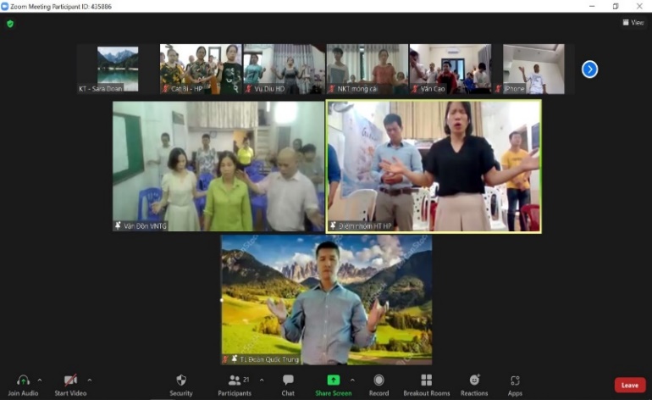Open the Participants panel
The height and width of the screenshot is (400, 652).
(x=235, y=385)
